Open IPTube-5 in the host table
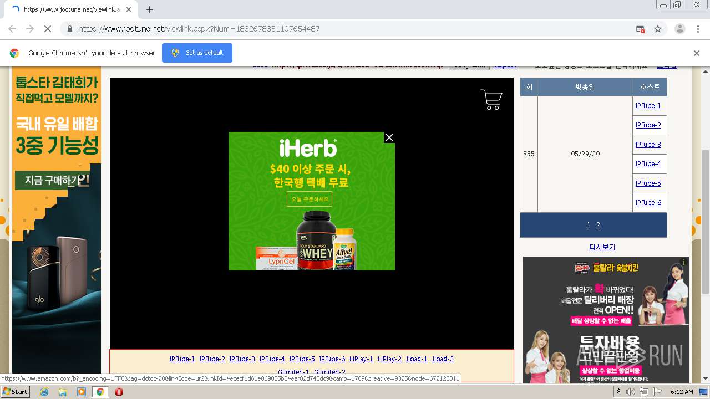This screenshot has width=710, height=399. pyautogui.click(x=648, y=183)
